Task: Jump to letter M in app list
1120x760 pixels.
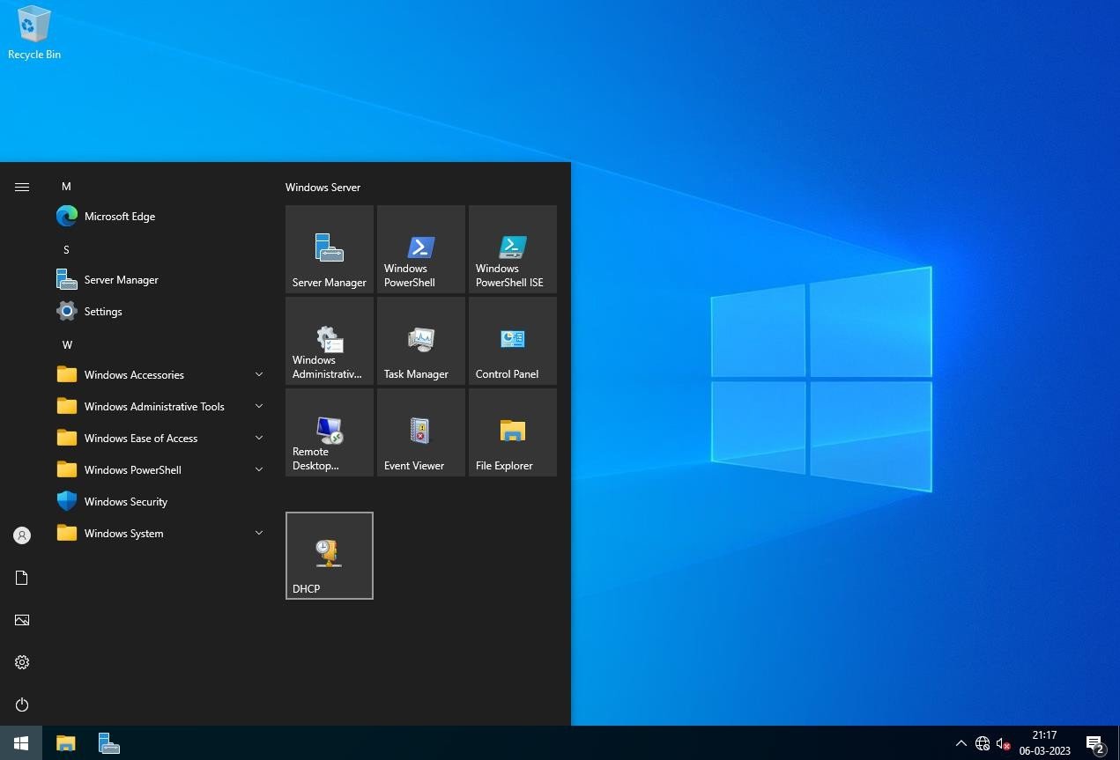Action: pyautogui.click(x=66, y=186)
